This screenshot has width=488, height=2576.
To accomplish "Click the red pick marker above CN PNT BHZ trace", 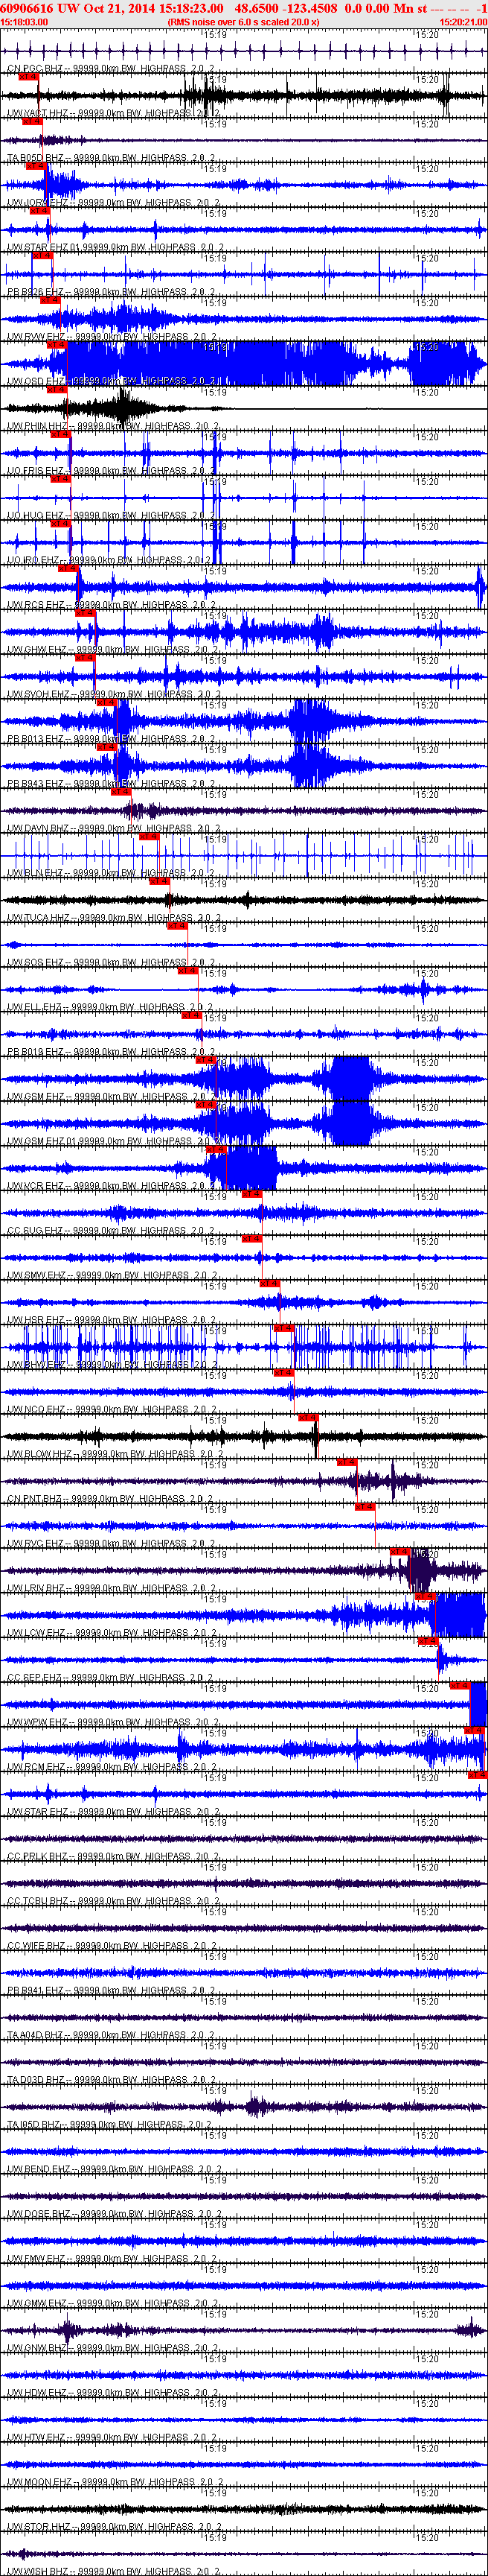I will [347, 1462].
